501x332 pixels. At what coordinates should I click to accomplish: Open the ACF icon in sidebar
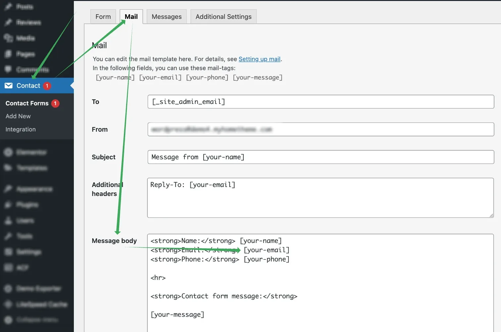[8, 268]
